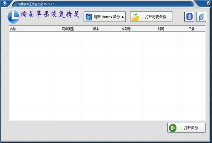Click the blue clock logo beside app title

point(13,17)
